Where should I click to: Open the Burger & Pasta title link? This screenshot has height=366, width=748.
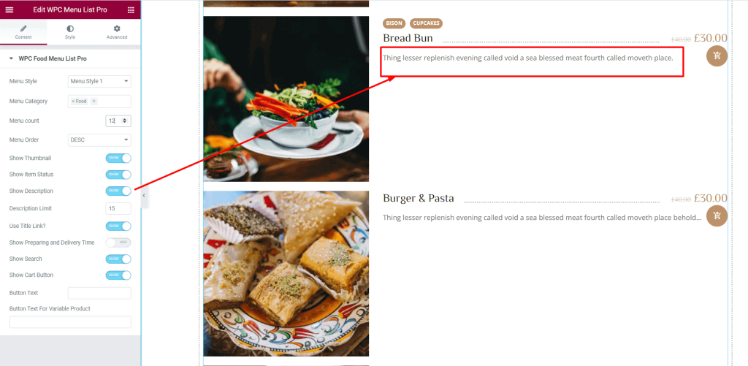point(419,198)
